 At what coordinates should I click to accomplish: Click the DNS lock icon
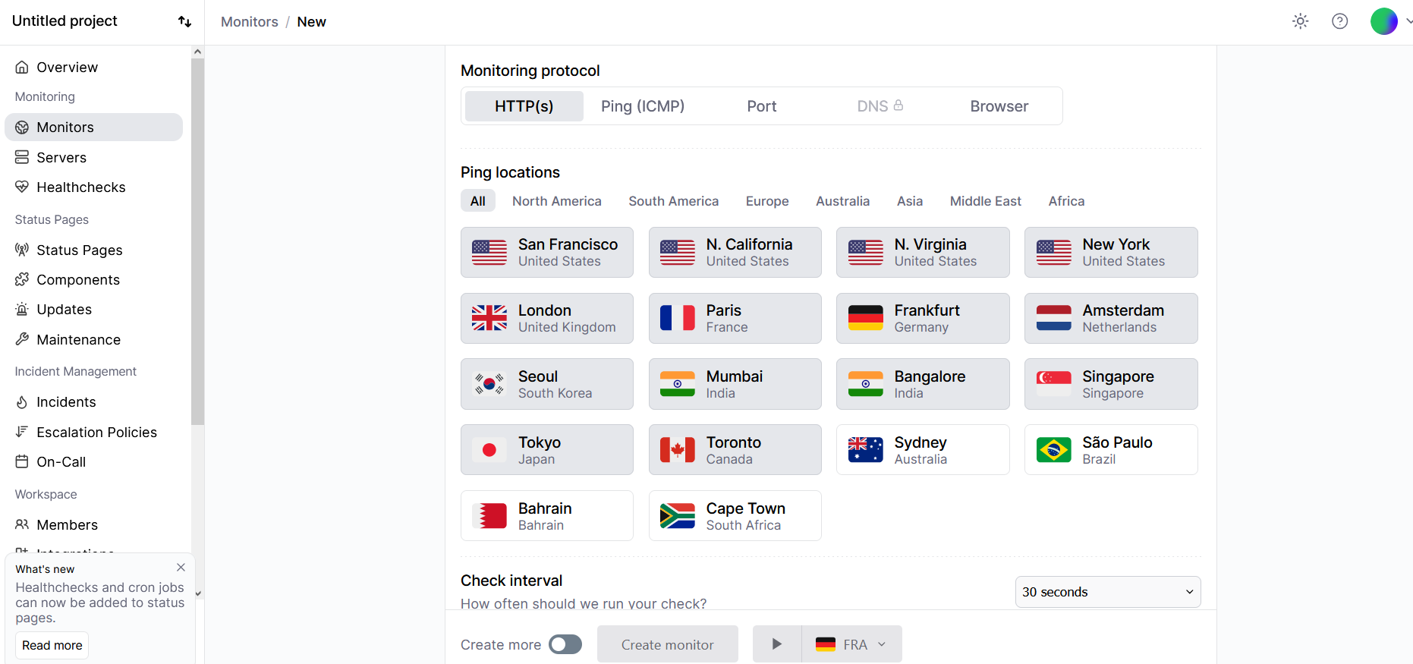tap(898, 105)
